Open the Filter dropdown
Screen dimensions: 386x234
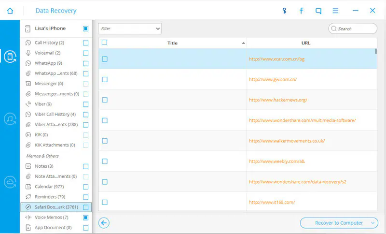tap(130, 29)
